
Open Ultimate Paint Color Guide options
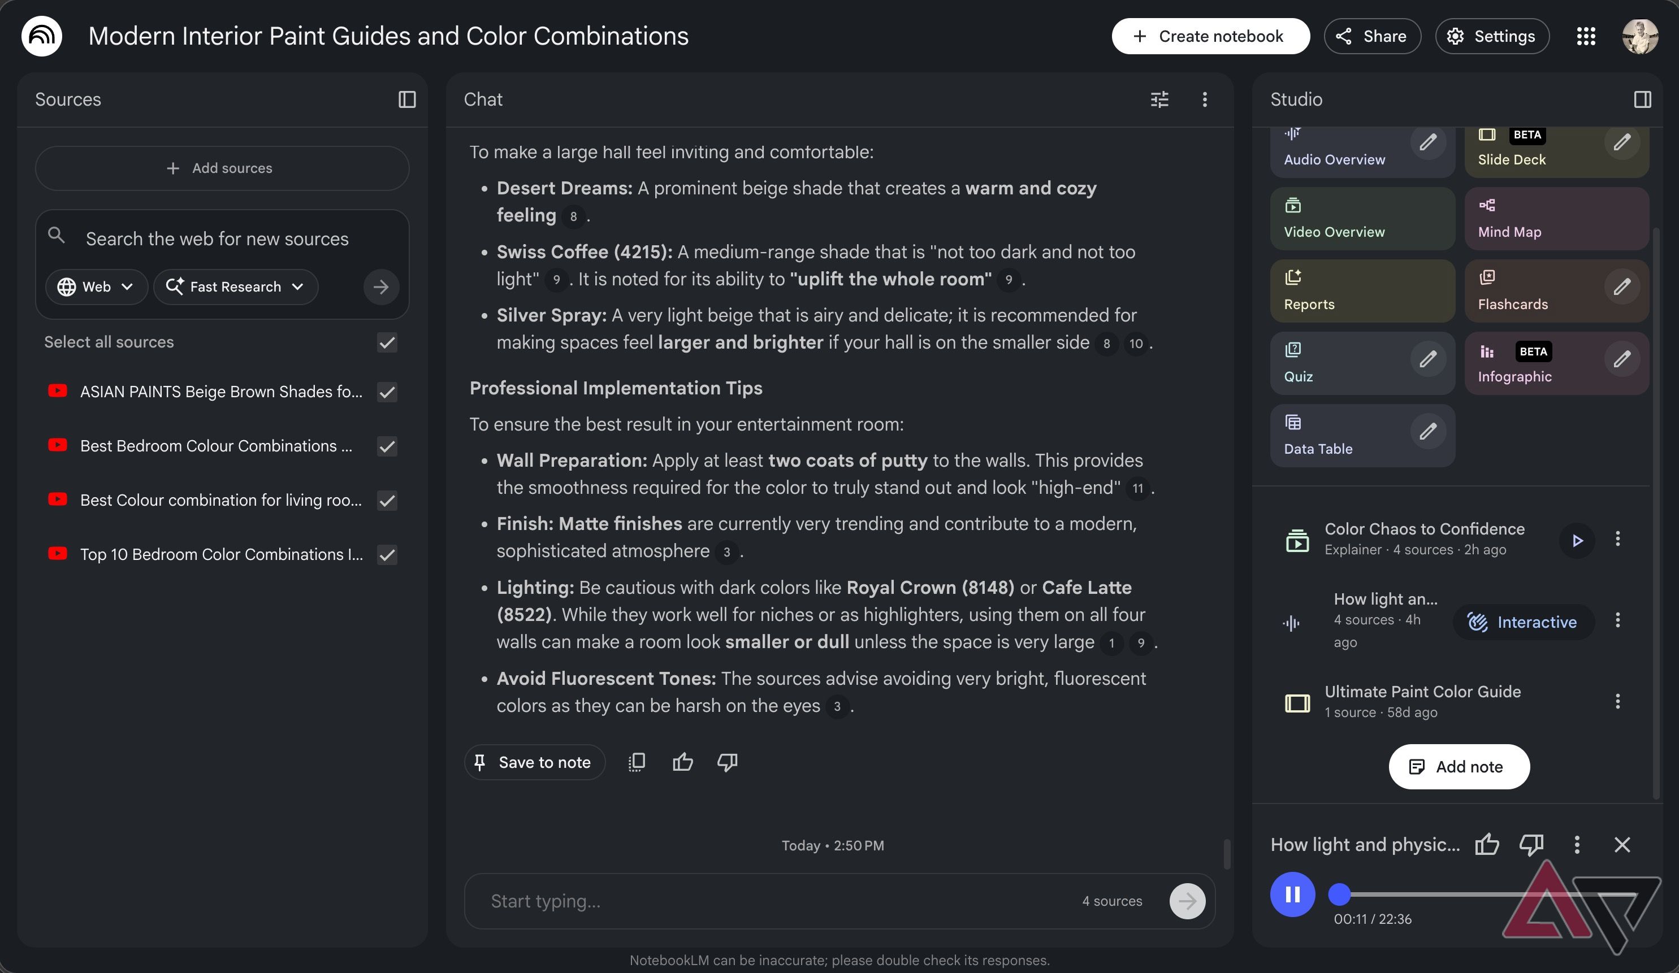coord(1618,701)
